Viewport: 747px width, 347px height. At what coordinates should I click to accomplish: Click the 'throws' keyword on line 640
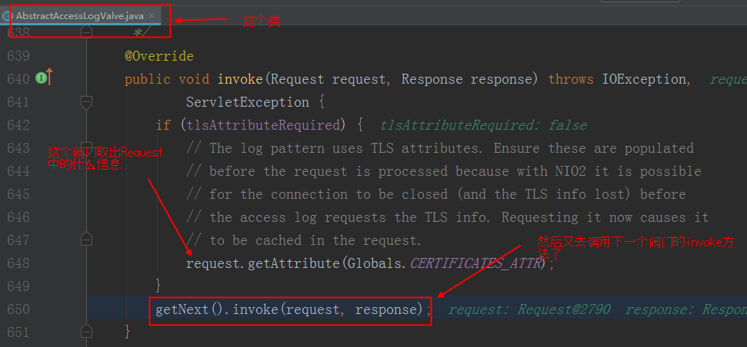(x=571, y=79)
